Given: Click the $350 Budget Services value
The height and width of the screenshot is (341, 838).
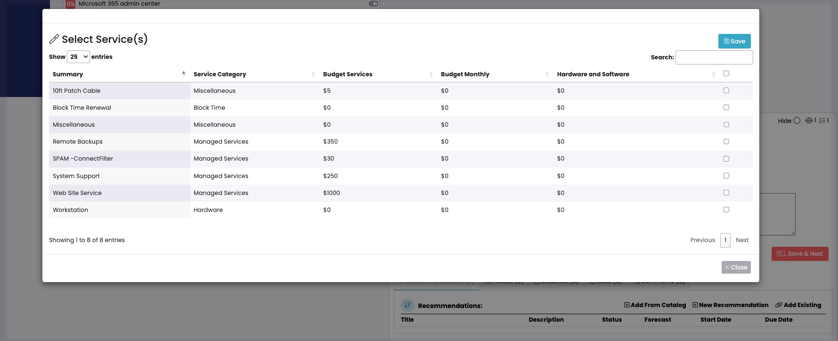Looking at the screenshot, I should pos(330,141).
